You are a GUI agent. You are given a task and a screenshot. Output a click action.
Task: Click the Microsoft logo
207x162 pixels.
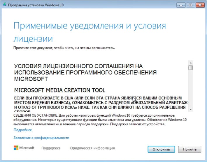click(24, 148)
